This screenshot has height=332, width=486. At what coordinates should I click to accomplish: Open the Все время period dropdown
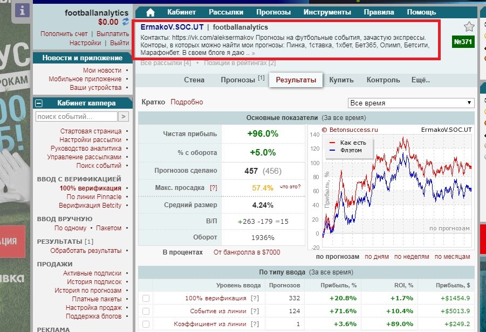click(411, 103)
